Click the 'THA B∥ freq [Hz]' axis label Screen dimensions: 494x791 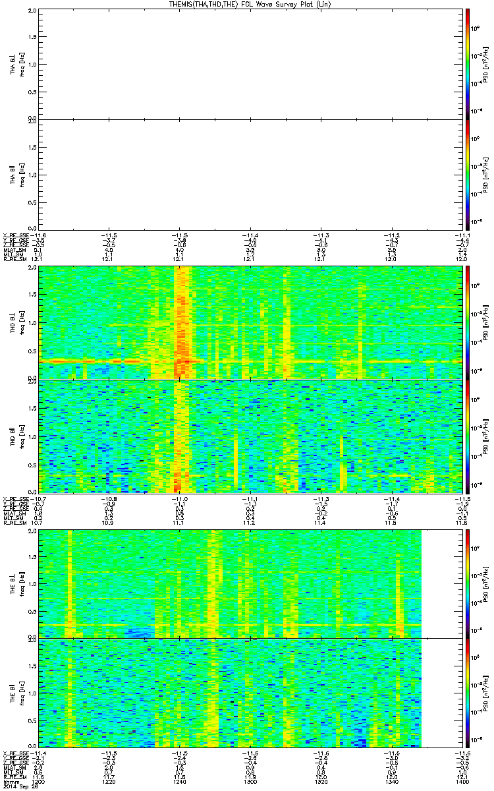16,175
